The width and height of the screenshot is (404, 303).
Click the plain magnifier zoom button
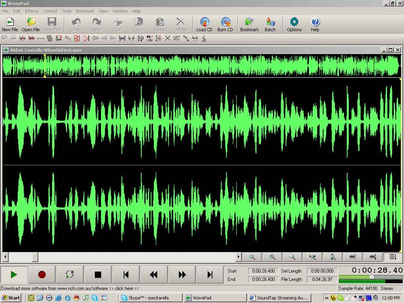click(292, 257)
